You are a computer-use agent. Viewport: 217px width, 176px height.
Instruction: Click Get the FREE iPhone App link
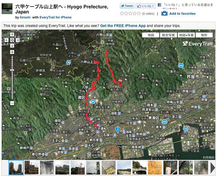tap(123, 26)
